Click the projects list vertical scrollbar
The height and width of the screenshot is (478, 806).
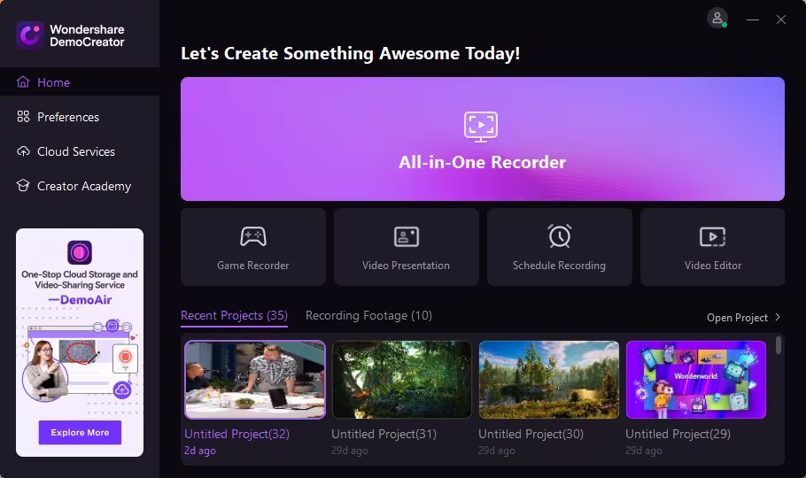pyautogui.click(x=779, y=345)
